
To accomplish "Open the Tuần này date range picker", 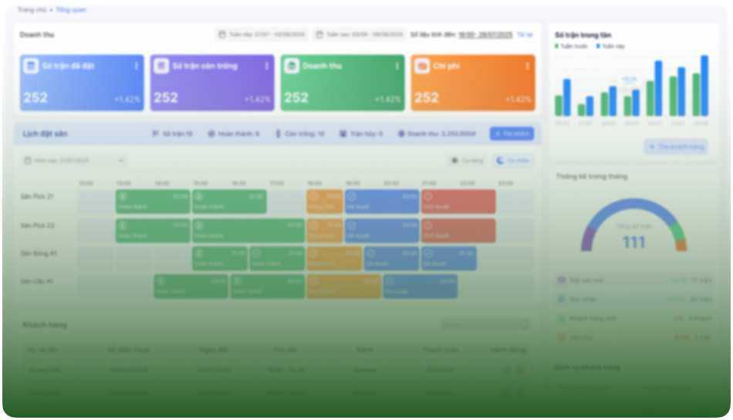I will 262,35.
